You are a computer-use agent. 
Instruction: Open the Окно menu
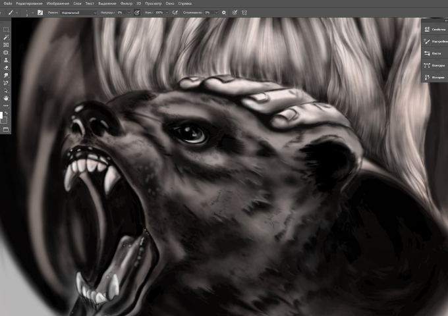[170, 3]
